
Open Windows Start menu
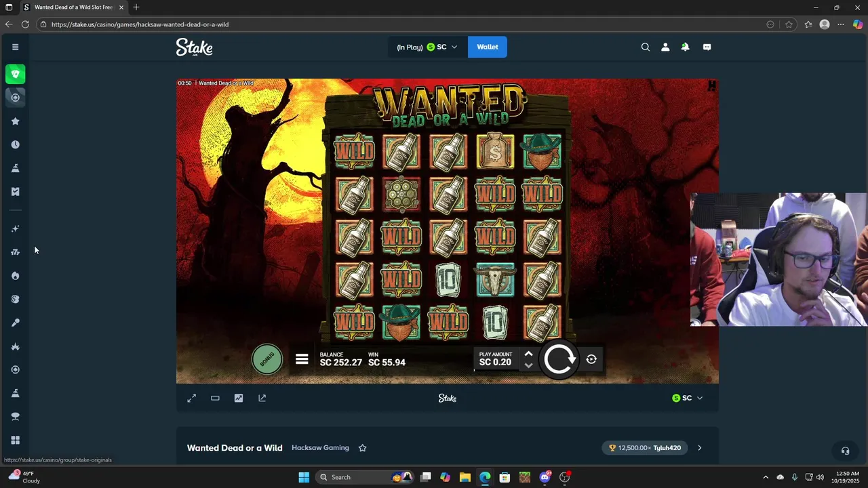(304, 477)
